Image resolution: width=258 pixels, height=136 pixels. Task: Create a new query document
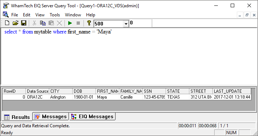(x=7, y=23)
